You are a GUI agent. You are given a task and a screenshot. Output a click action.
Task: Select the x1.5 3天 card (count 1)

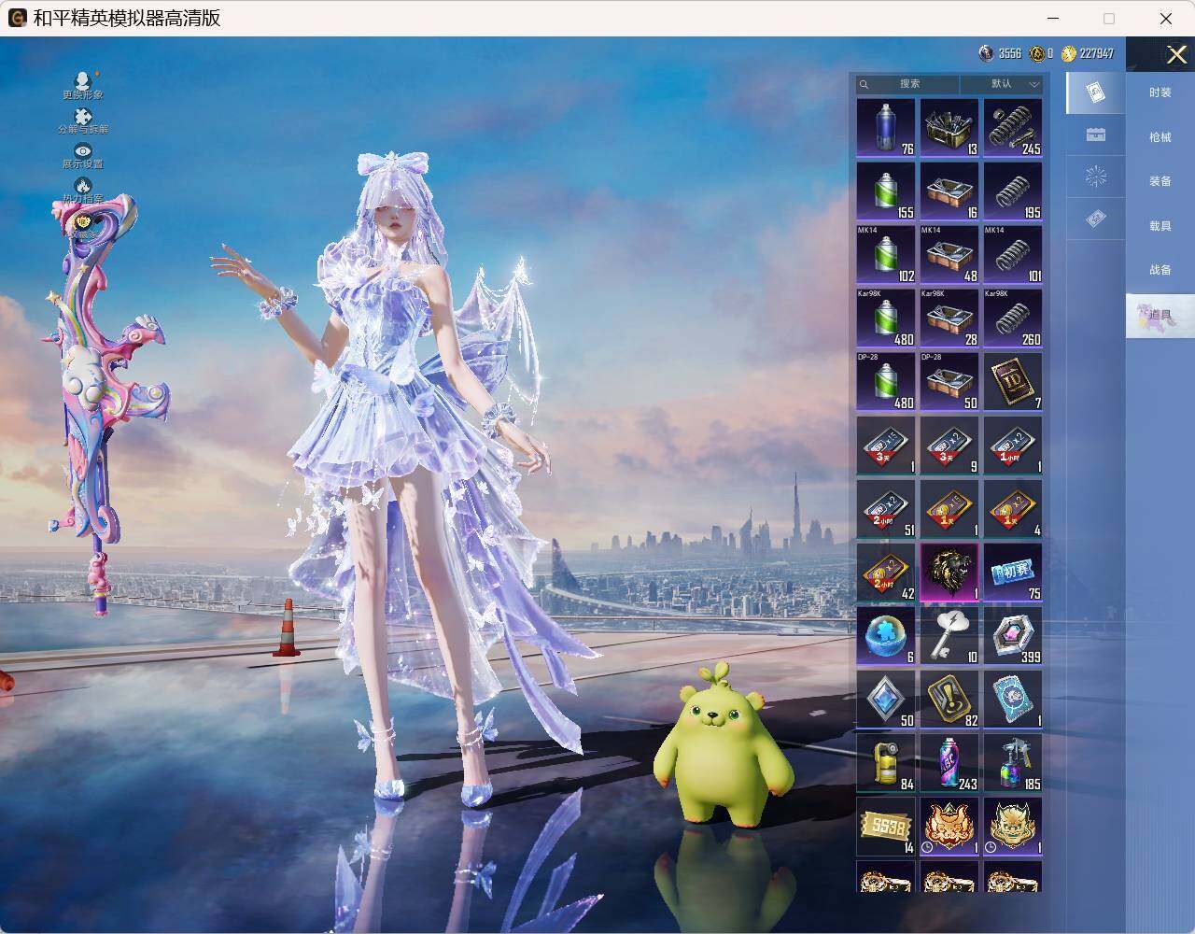(886, 445)
